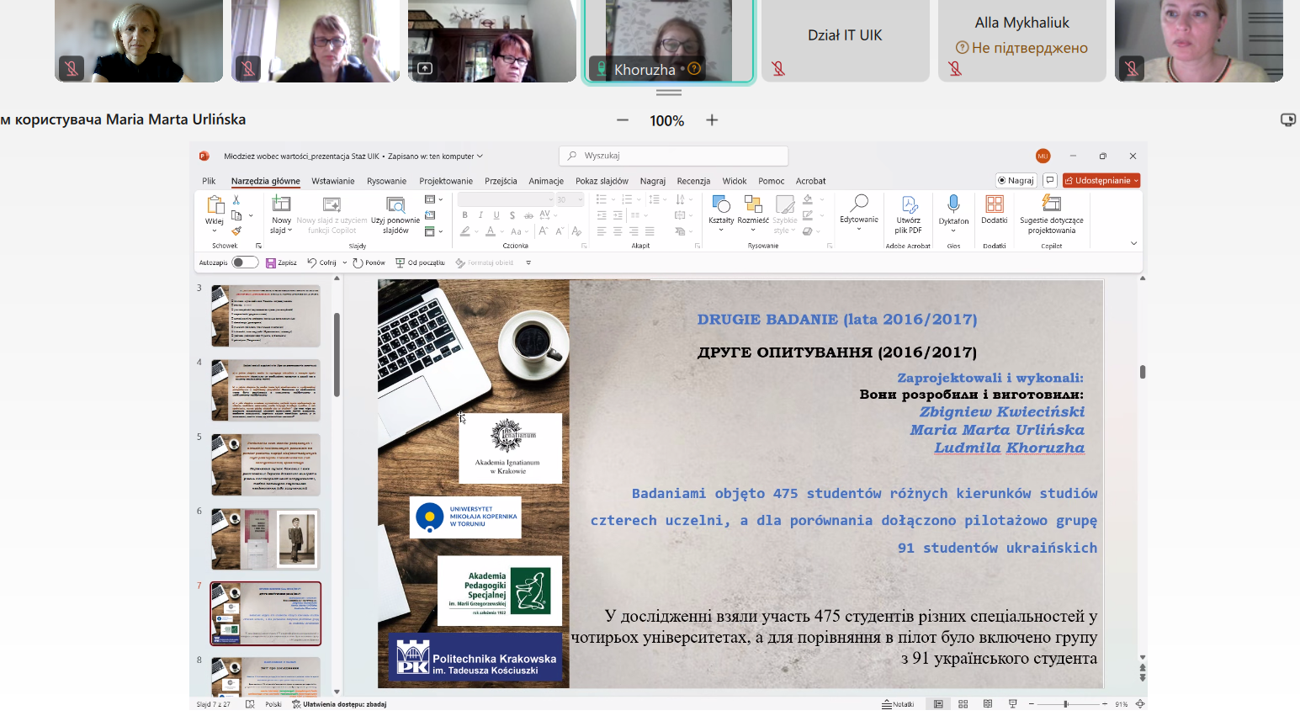Viewport: 1300px width, 721px height.
Task: Insert shapes with Kształty icon
Action: coord(720,204)
